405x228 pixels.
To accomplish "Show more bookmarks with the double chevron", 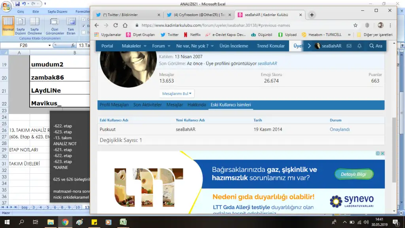I will tap(349, 35).
